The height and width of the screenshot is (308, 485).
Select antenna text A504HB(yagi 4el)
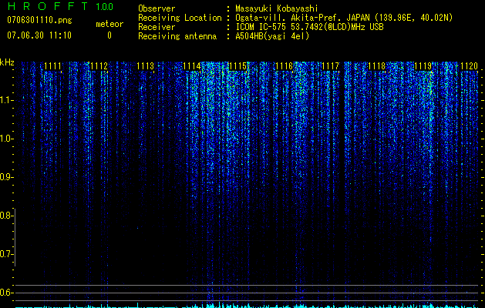pos(272,36)
